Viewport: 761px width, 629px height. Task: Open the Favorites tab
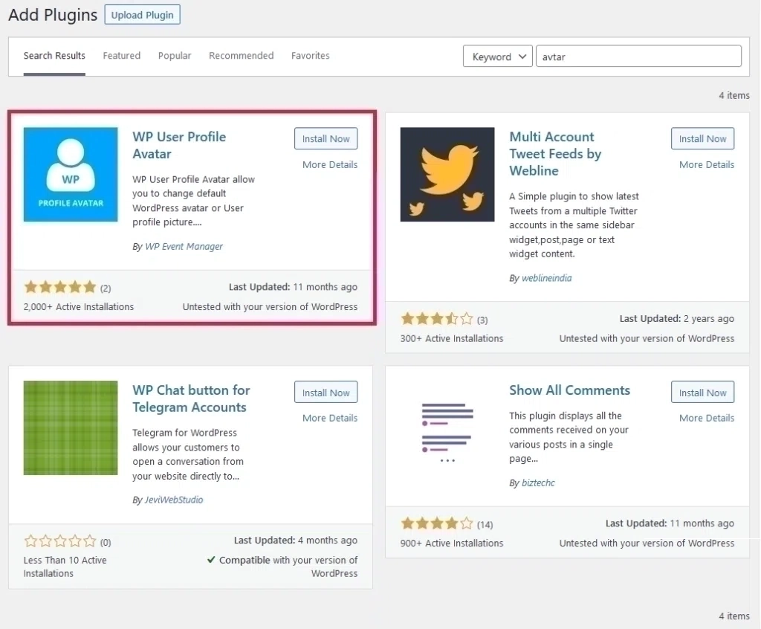pos(310,55)
